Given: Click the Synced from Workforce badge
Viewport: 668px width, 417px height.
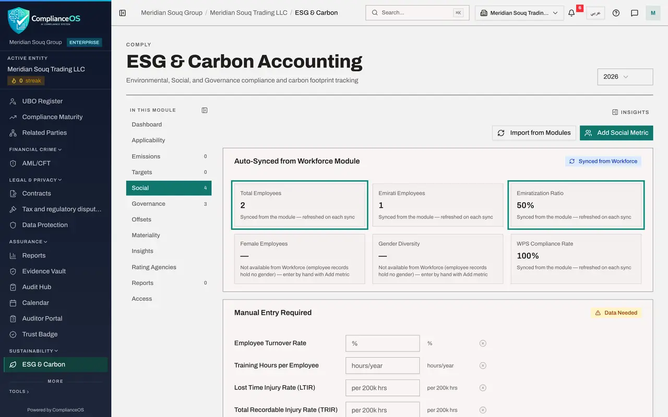Looking at the screenshot, I should (603, 162).
